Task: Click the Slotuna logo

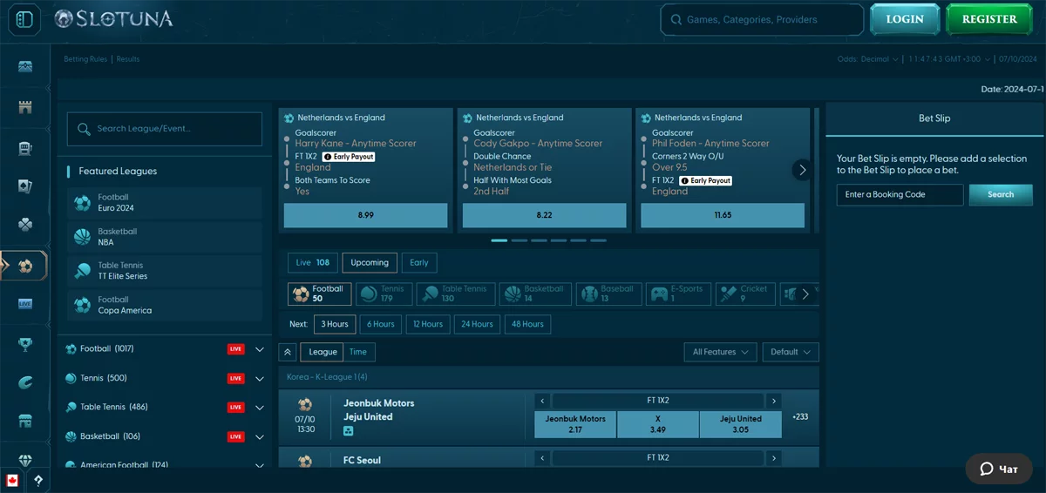Action: click(113, 19)
